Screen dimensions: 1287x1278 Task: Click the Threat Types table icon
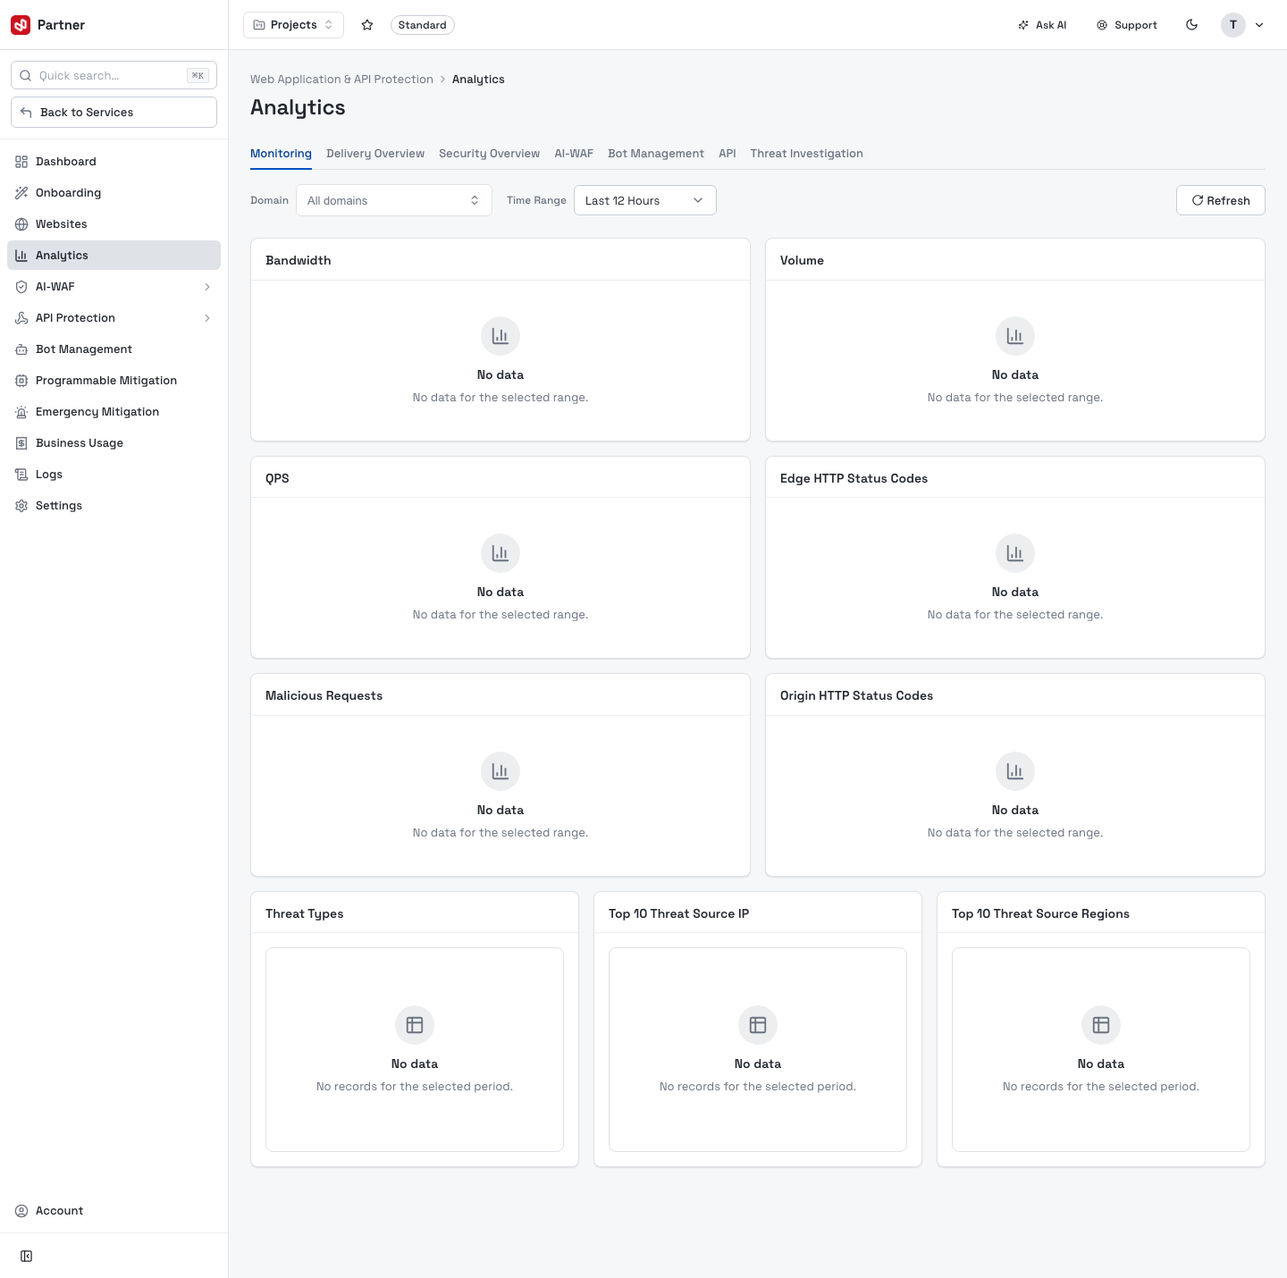pos(415,1025)
